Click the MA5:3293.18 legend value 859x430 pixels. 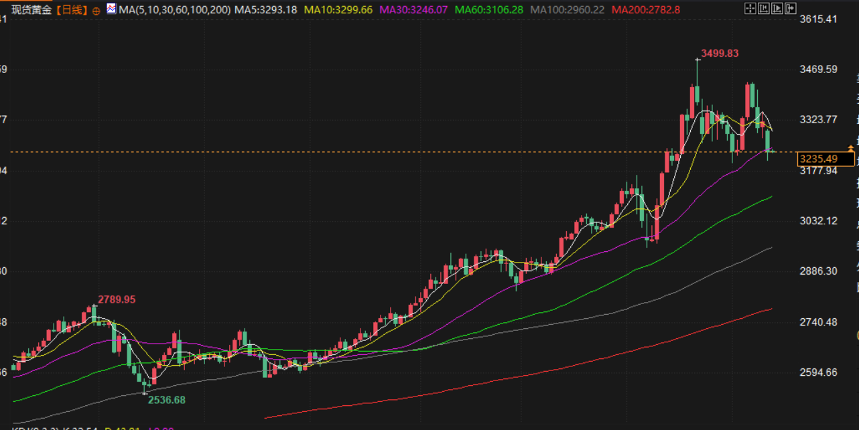coord(266,10)
